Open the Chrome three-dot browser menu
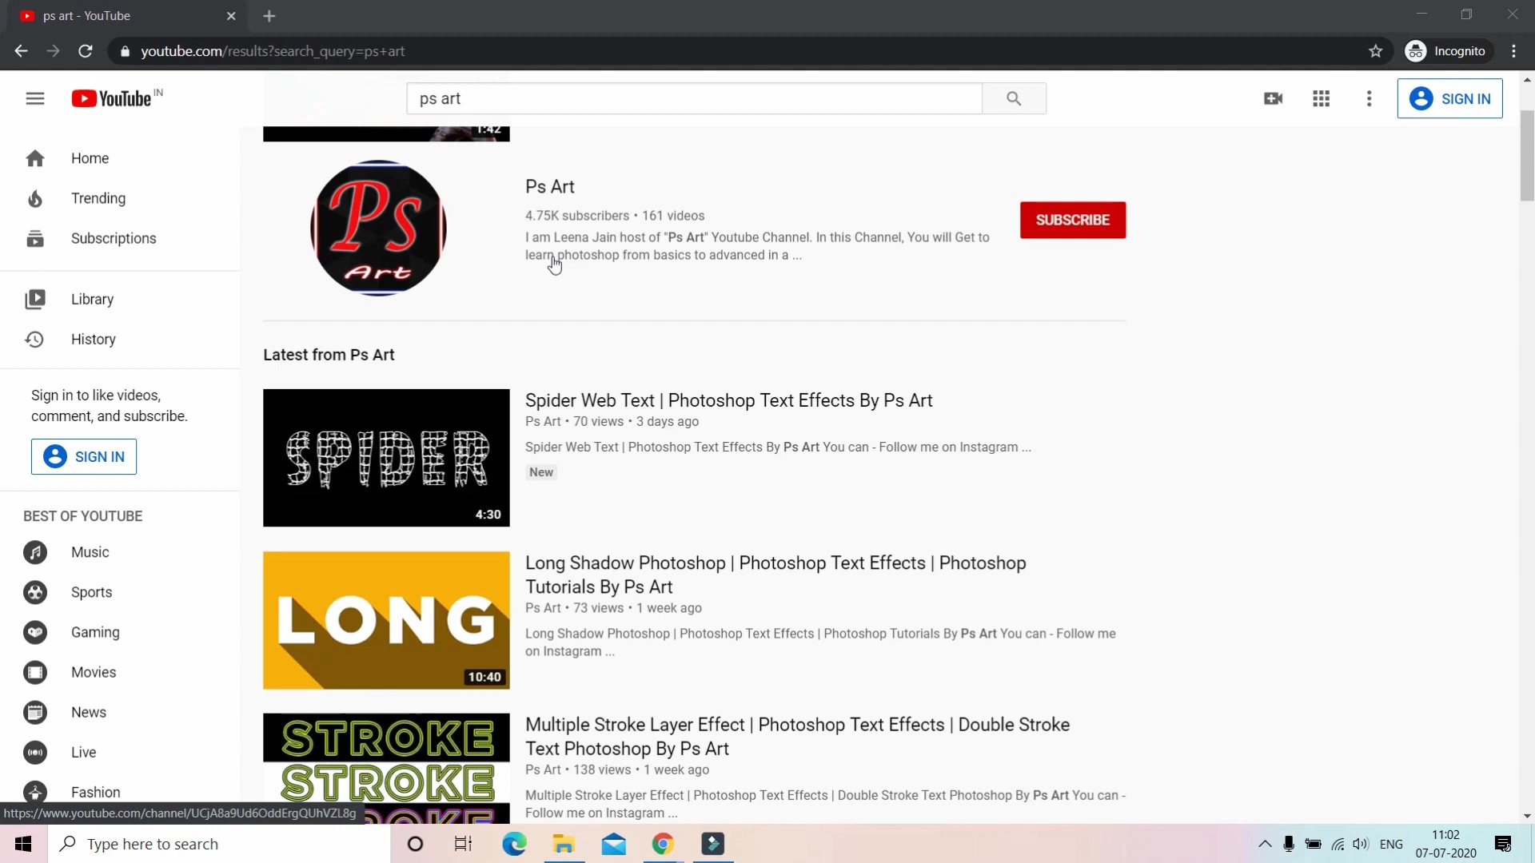 tap(1514, 51)
